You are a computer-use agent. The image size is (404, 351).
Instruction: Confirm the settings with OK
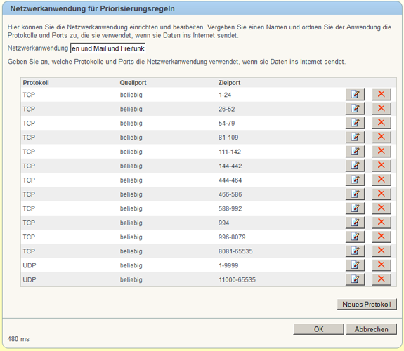318,329
